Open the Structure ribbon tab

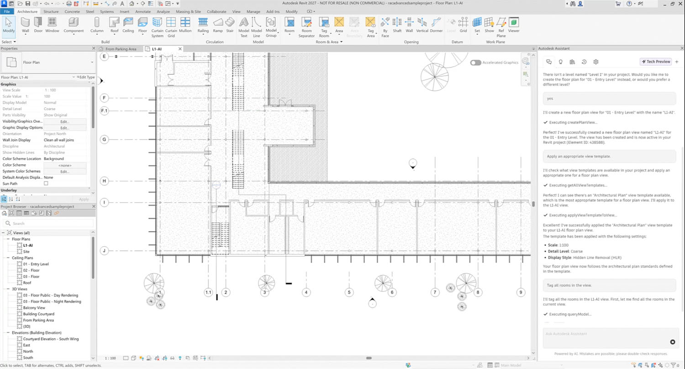point(51,11)
